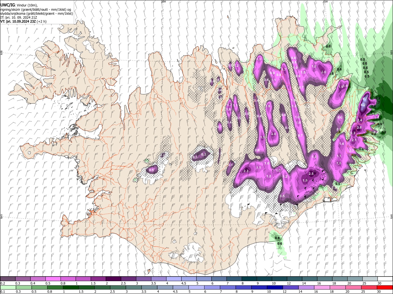Click the dark teal swatch between 8 and 9 in the top legend row
Viewport: 393px width, 294px height.
point(249,279)
